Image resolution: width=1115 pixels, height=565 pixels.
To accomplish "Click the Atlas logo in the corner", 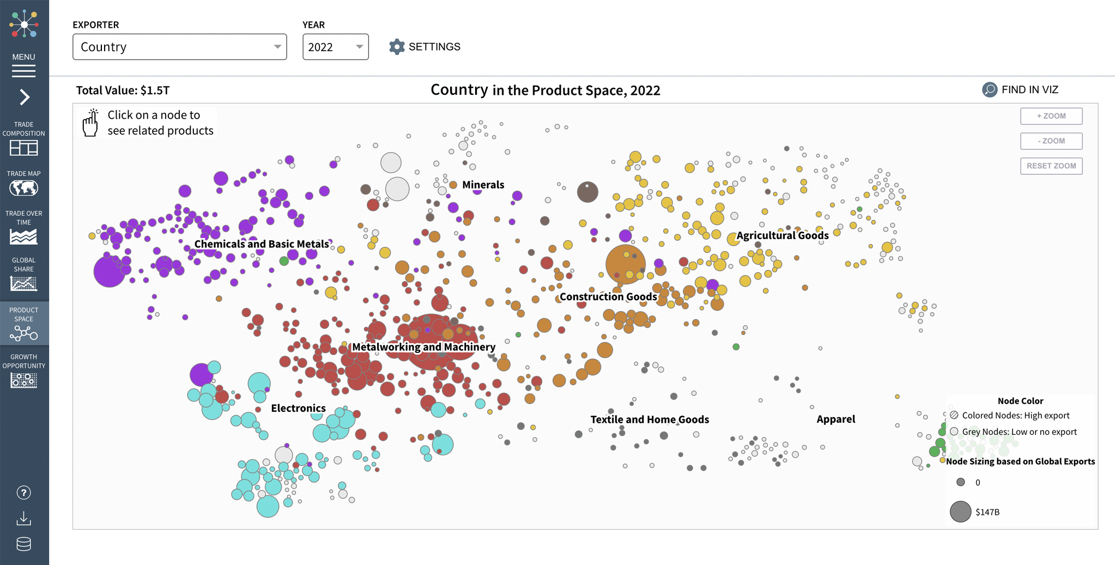I will [24, 24].
